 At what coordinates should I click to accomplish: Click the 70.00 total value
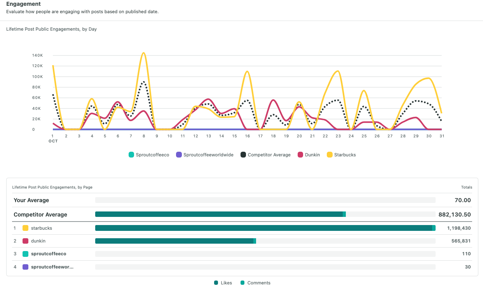(463, 200)
